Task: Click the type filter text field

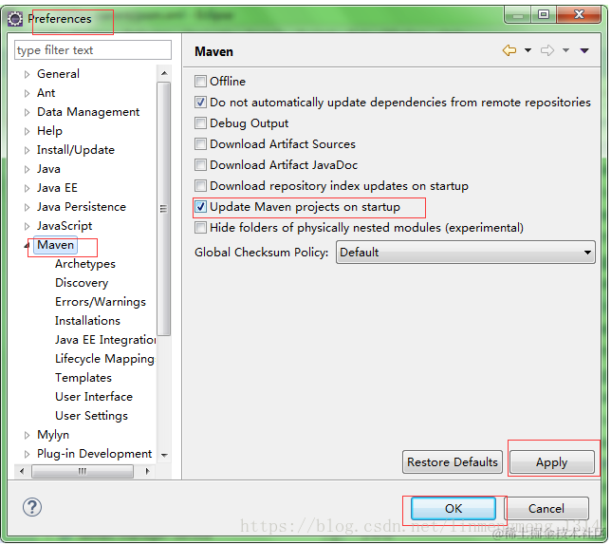Action: [x=93, y=50]
